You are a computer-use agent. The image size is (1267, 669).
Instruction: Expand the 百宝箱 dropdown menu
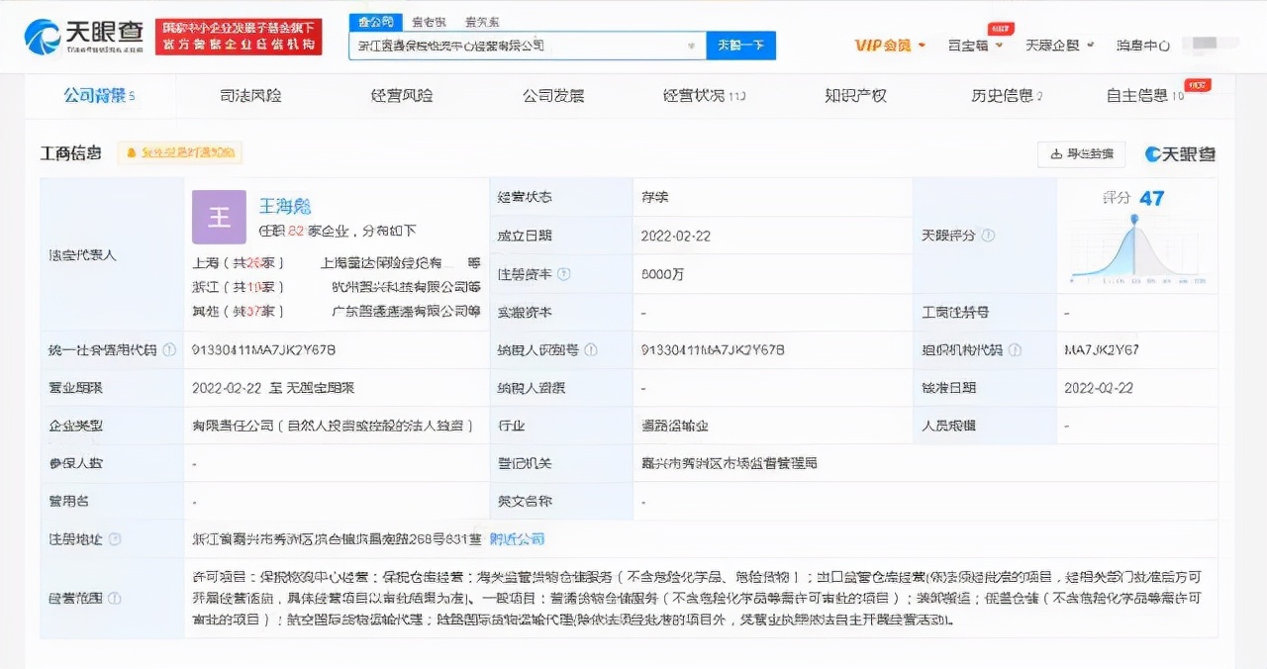point(971,45)
